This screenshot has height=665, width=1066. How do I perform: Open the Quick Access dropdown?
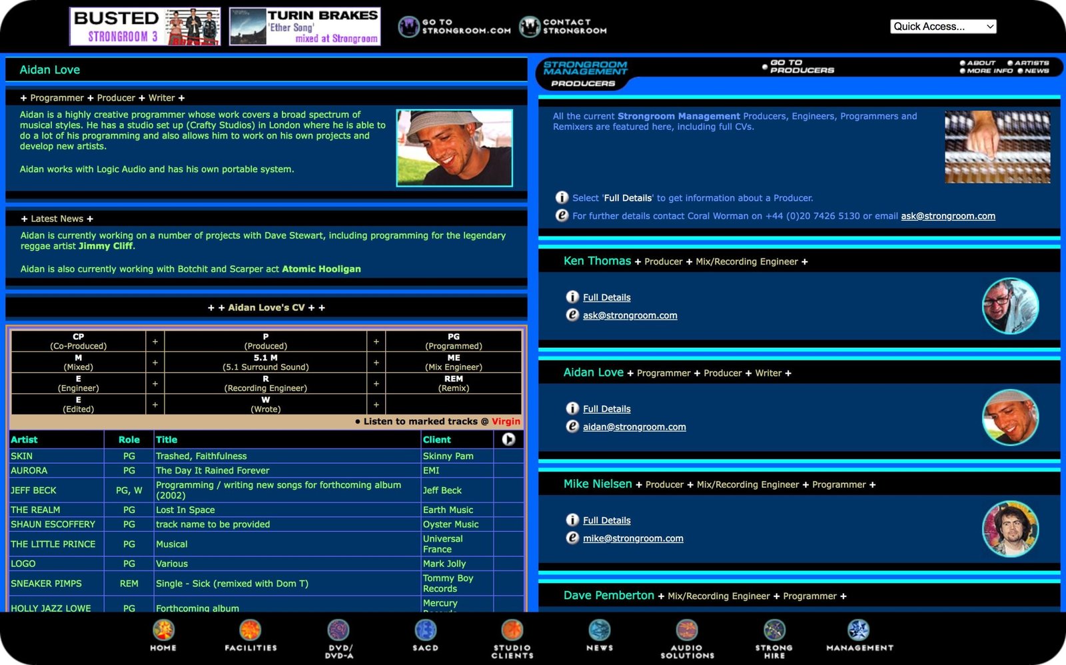pos(943,27)
